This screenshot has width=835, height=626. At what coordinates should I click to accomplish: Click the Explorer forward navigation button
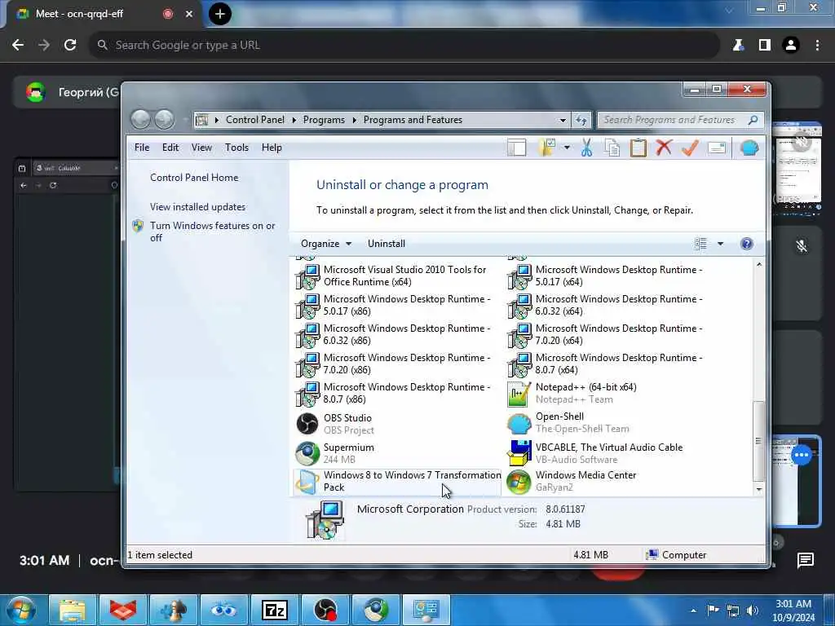click(164, 119)
